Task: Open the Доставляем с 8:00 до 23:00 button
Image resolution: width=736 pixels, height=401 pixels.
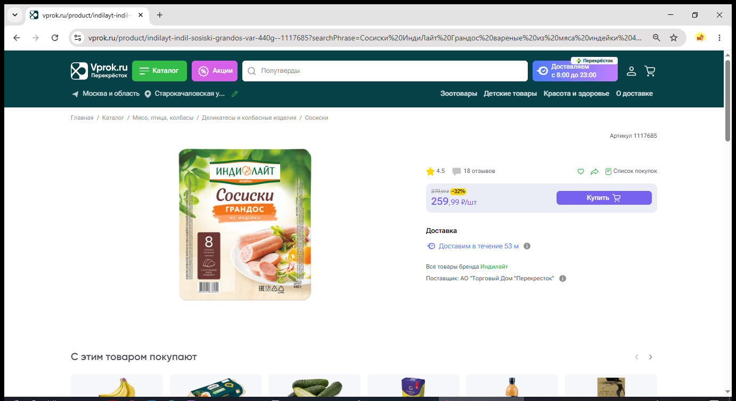Action: coord(575,71)
